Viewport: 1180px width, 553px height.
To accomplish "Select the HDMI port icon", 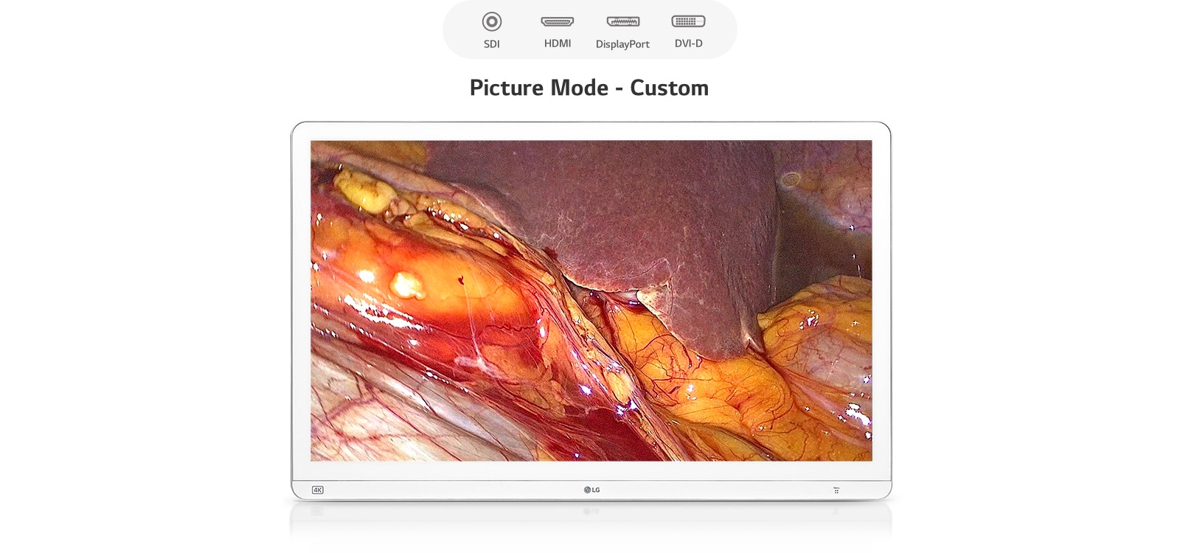I will click(557, 21).
